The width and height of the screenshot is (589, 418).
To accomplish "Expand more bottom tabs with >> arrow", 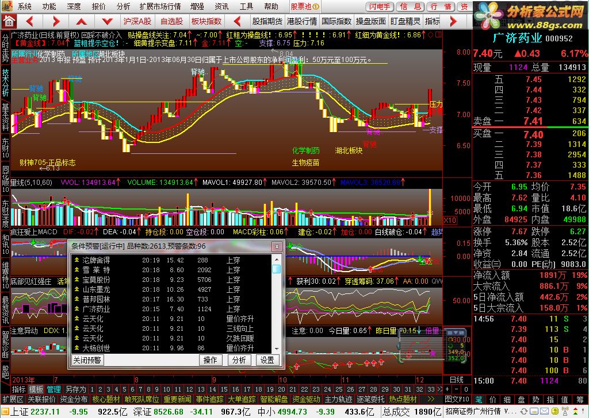I will (x=431, y=399).
